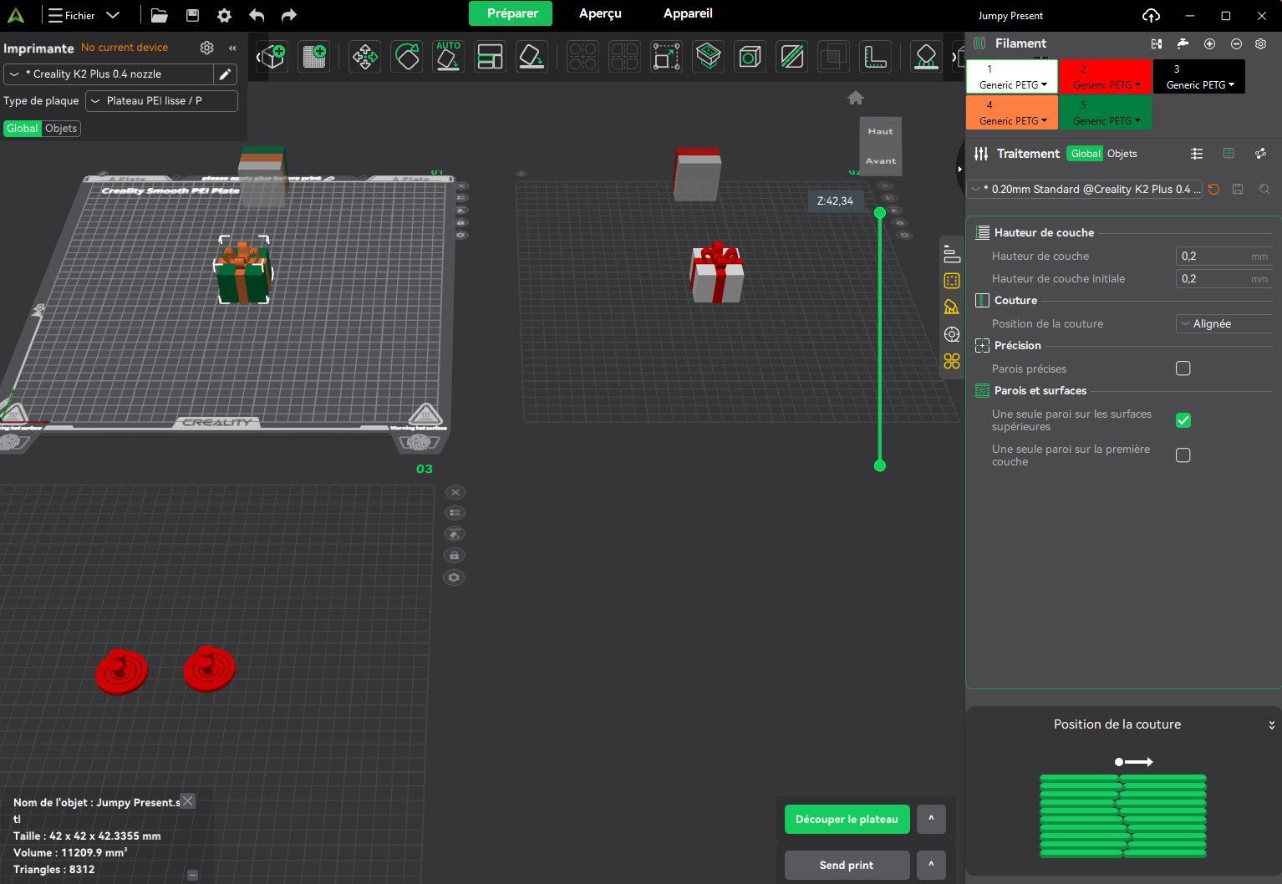Click the Add model cube icon
This screenshot has width=1282, height=884.
pyautogui.click(x=272, y=57)
